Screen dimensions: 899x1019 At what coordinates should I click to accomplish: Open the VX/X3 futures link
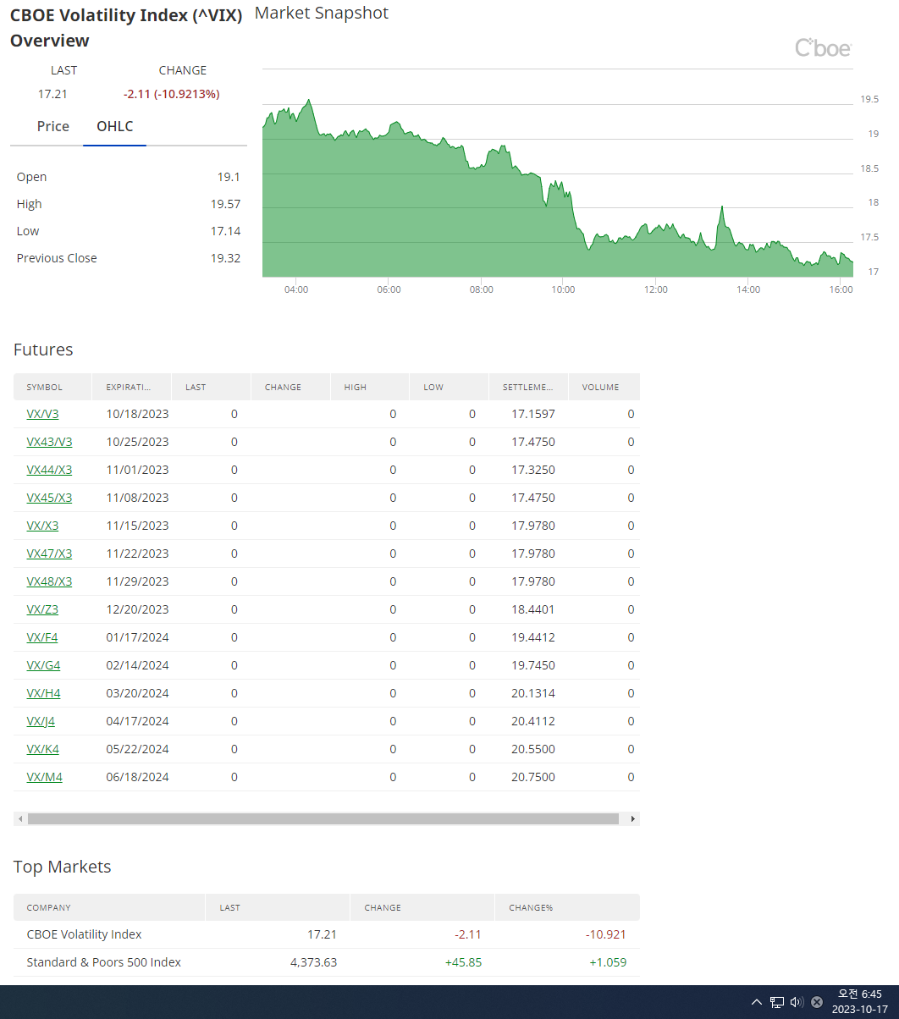[42, 526]
